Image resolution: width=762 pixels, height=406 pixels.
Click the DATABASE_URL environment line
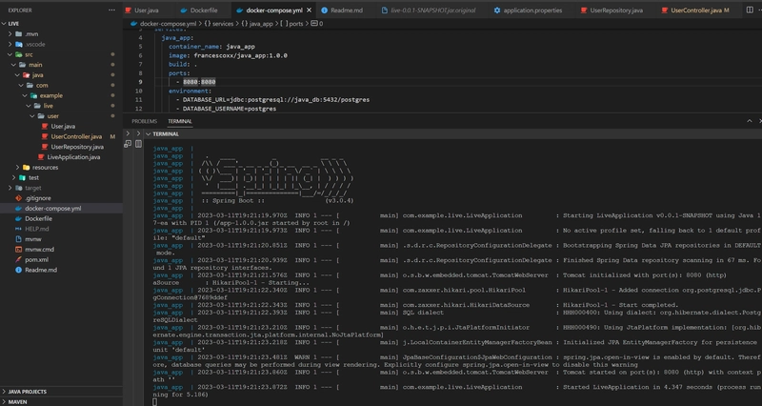pos(272,100)
